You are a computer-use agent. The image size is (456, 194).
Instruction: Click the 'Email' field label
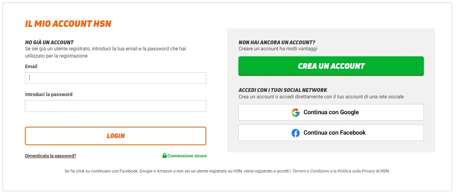tap(31, 67)
